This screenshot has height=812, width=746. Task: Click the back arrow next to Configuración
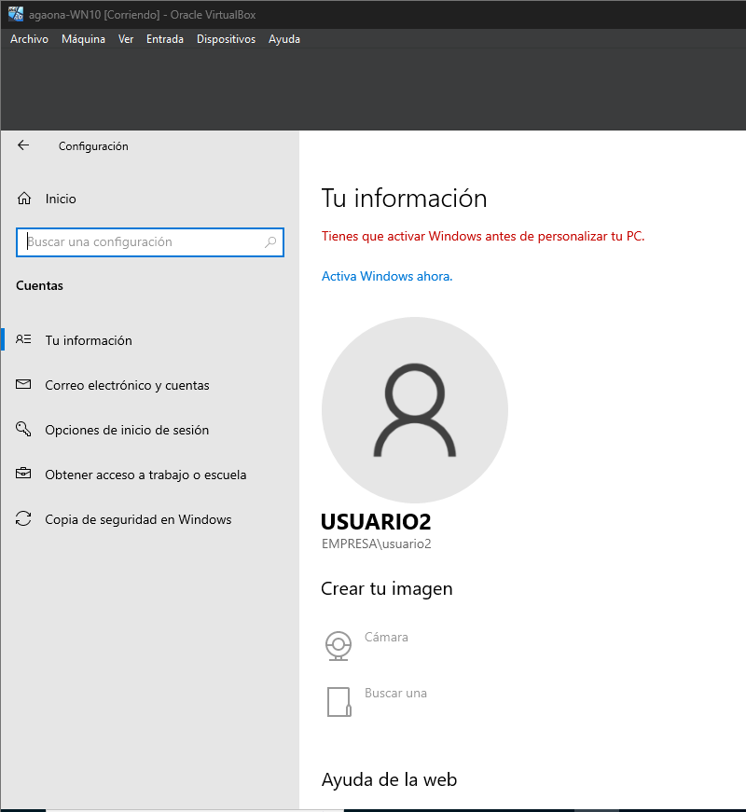click(23, 145)
